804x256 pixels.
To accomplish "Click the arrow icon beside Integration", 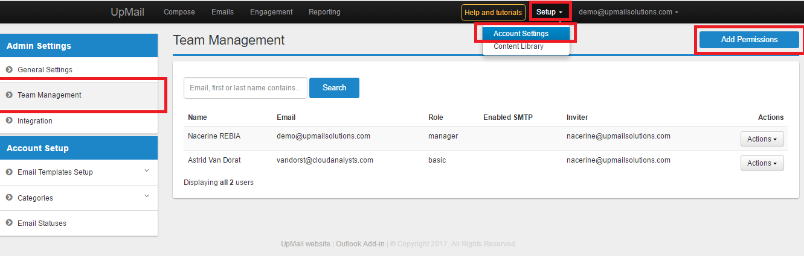I will pos(10,121).
